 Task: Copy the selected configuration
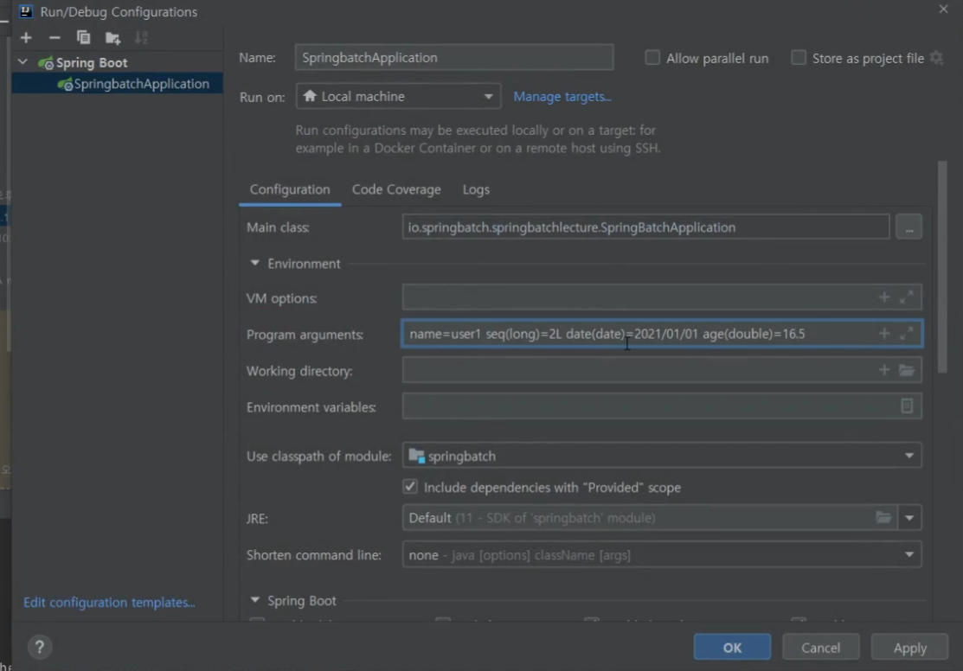[84, 38]
